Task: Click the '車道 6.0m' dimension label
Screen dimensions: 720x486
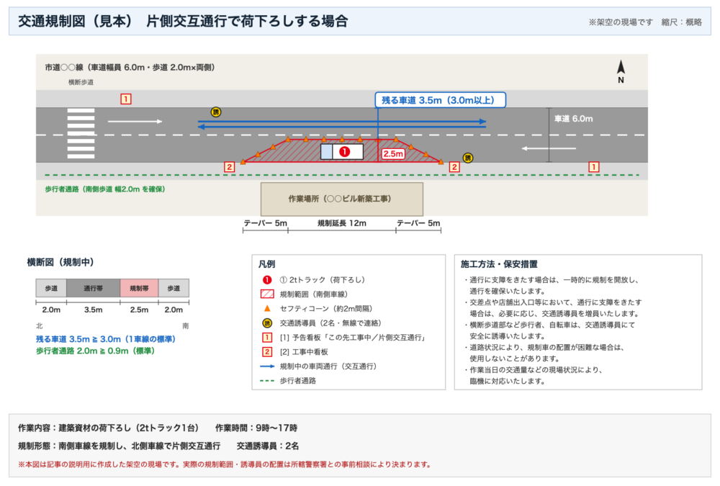Action: [x=574, y=119]
